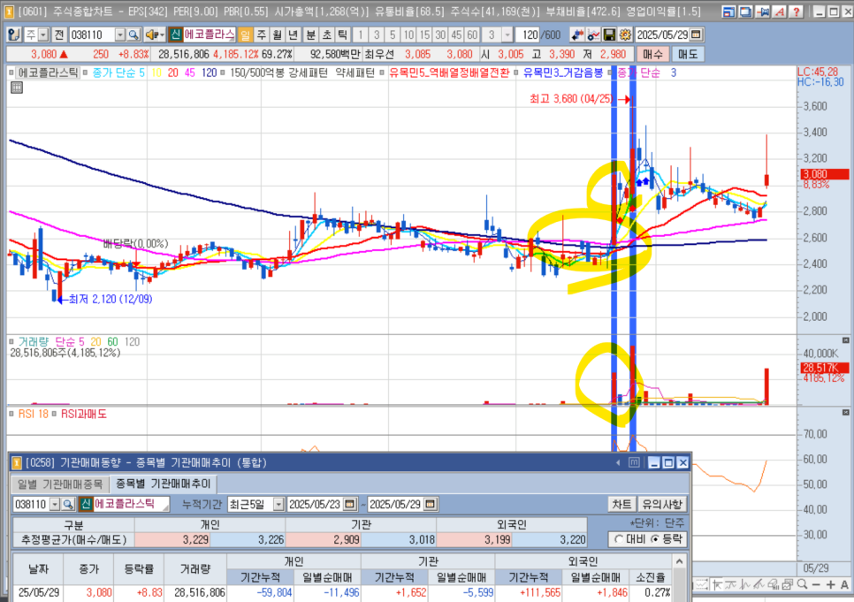The image size is (854, 602).
Task: Open calendar for end date 2025/05/29 in 기관매매동향
Action: click(430, 504)
